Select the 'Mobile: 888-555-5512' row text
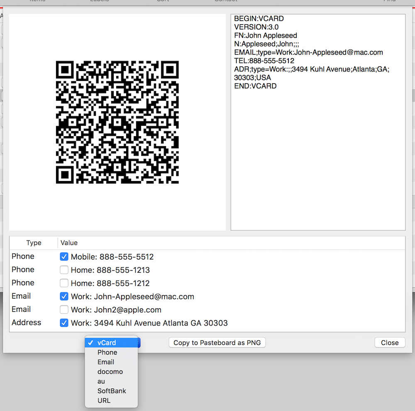The width and height of the screenshot is (415, 411). [112, 257]
